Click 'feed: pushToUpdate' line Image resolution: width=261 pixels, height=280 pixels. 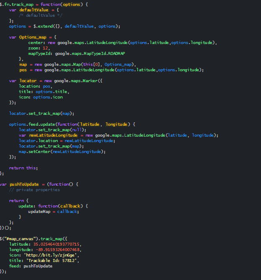click(31, 266)
